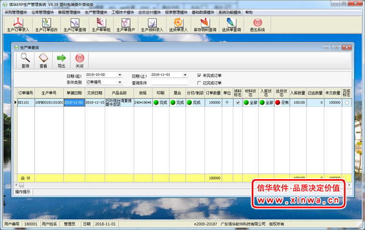Click the 送货单录入 flower icon

178,24
